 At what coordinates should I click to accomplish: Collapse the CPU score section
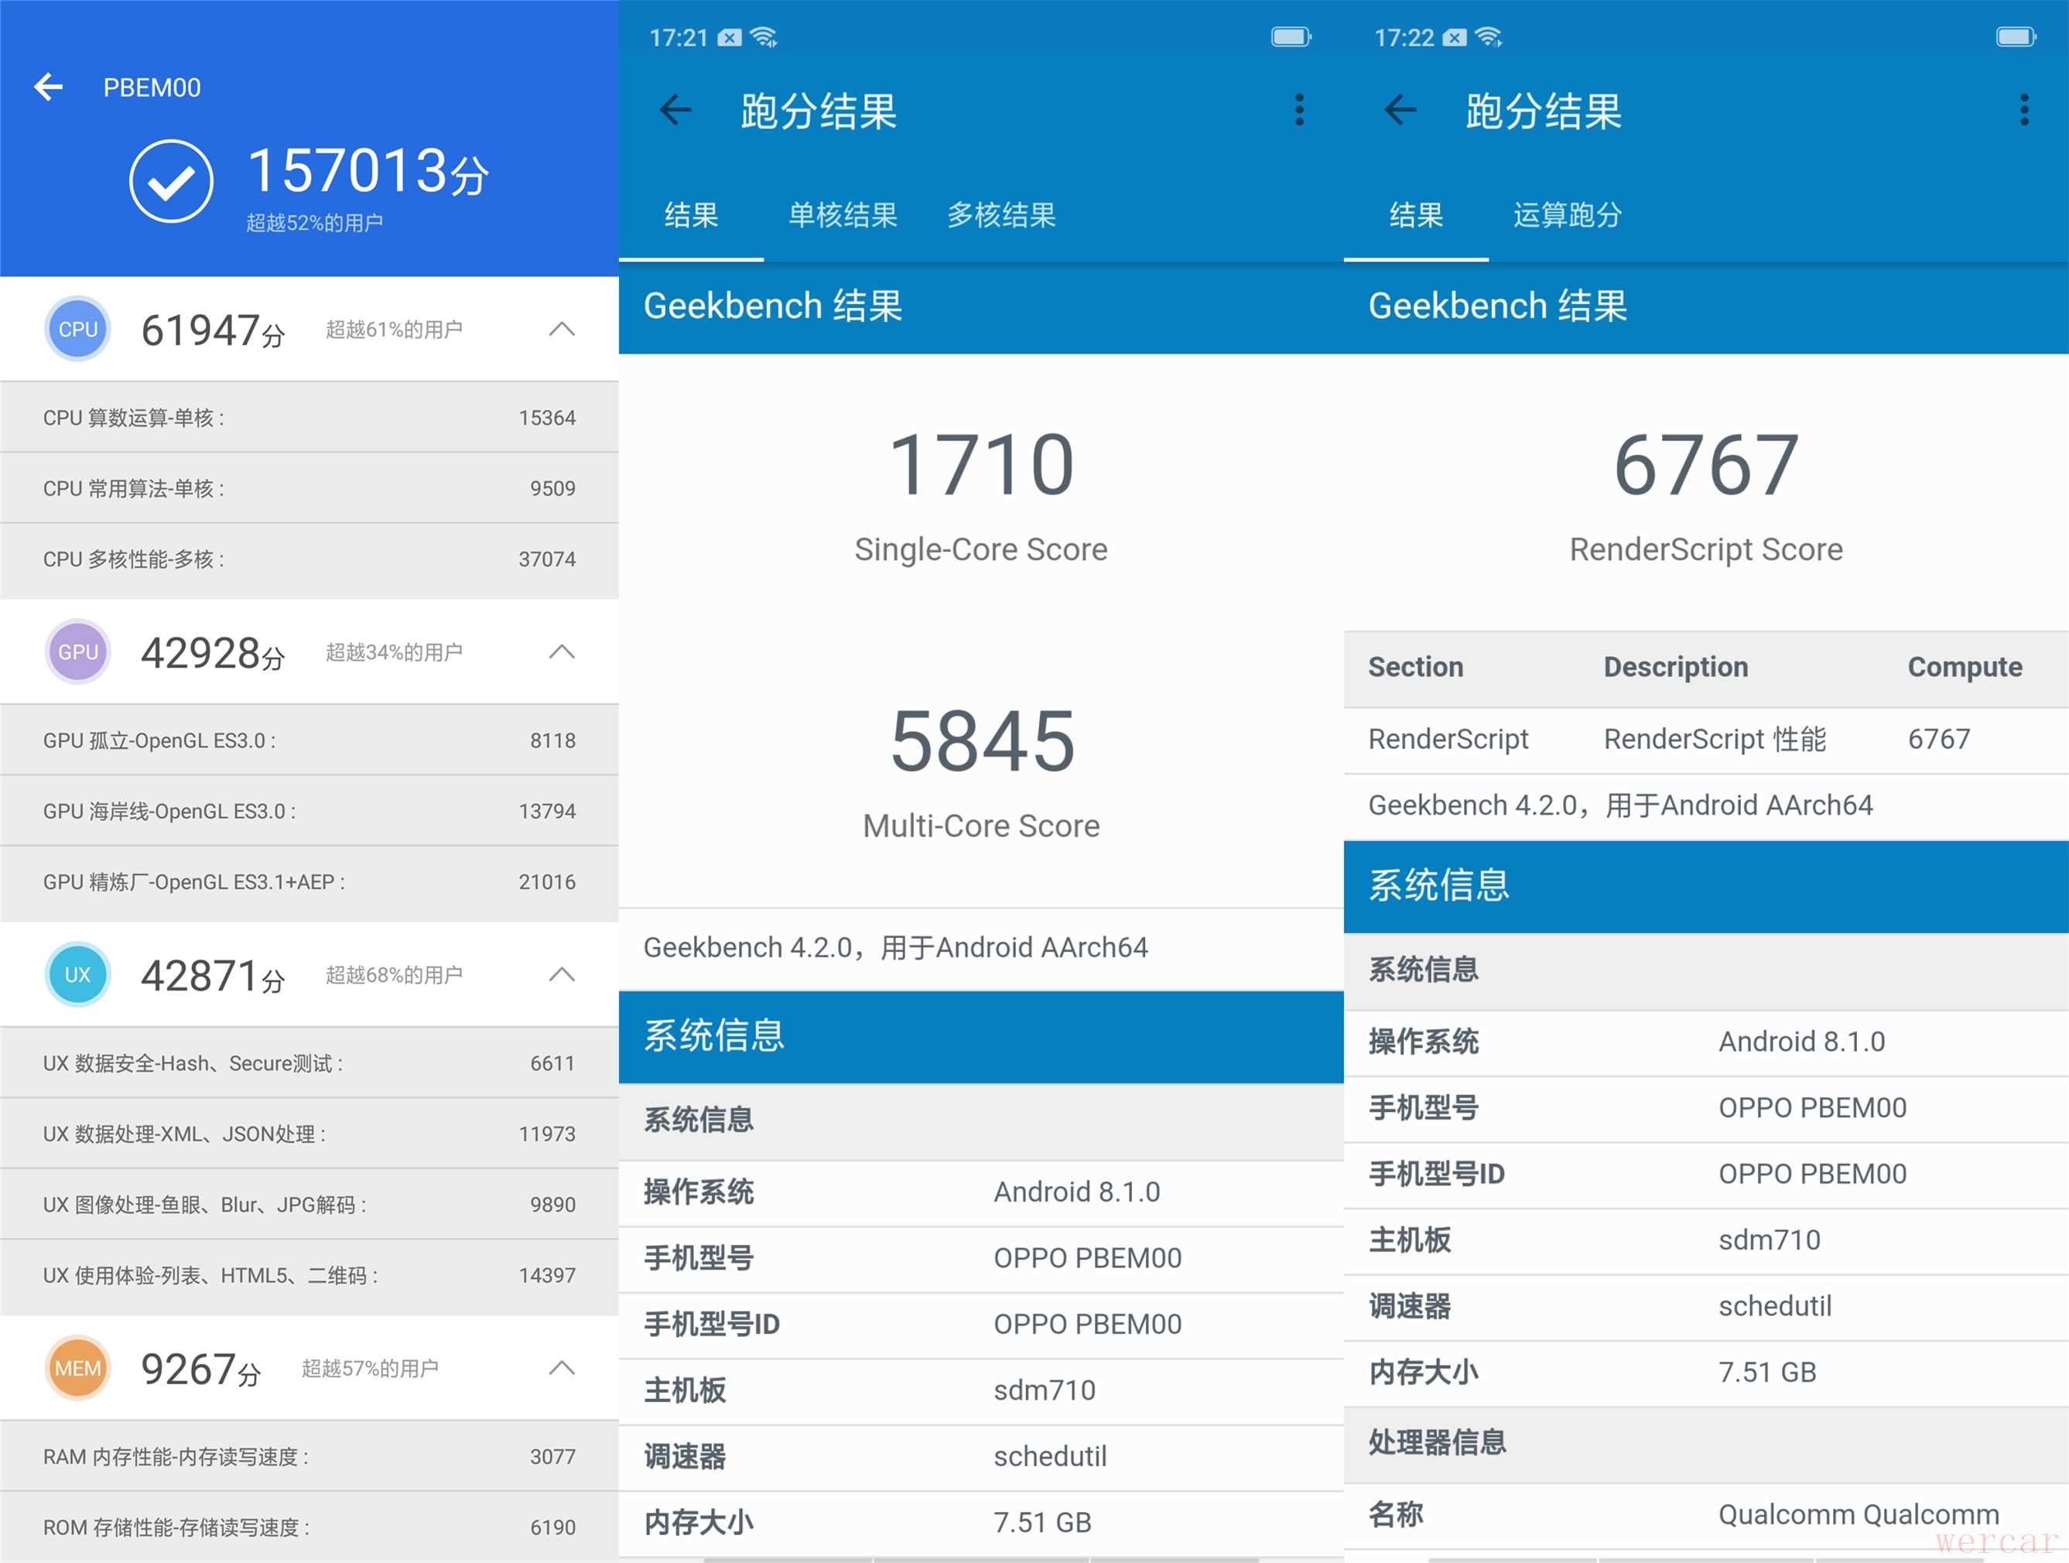click(561, 330)
